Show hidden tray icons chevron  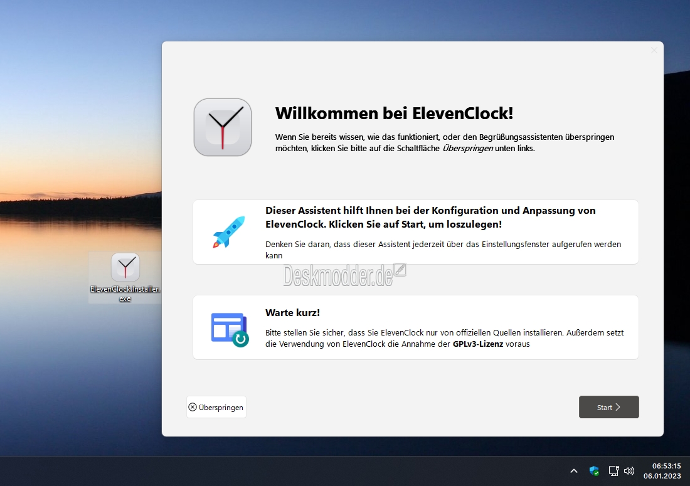coord(574,471)
